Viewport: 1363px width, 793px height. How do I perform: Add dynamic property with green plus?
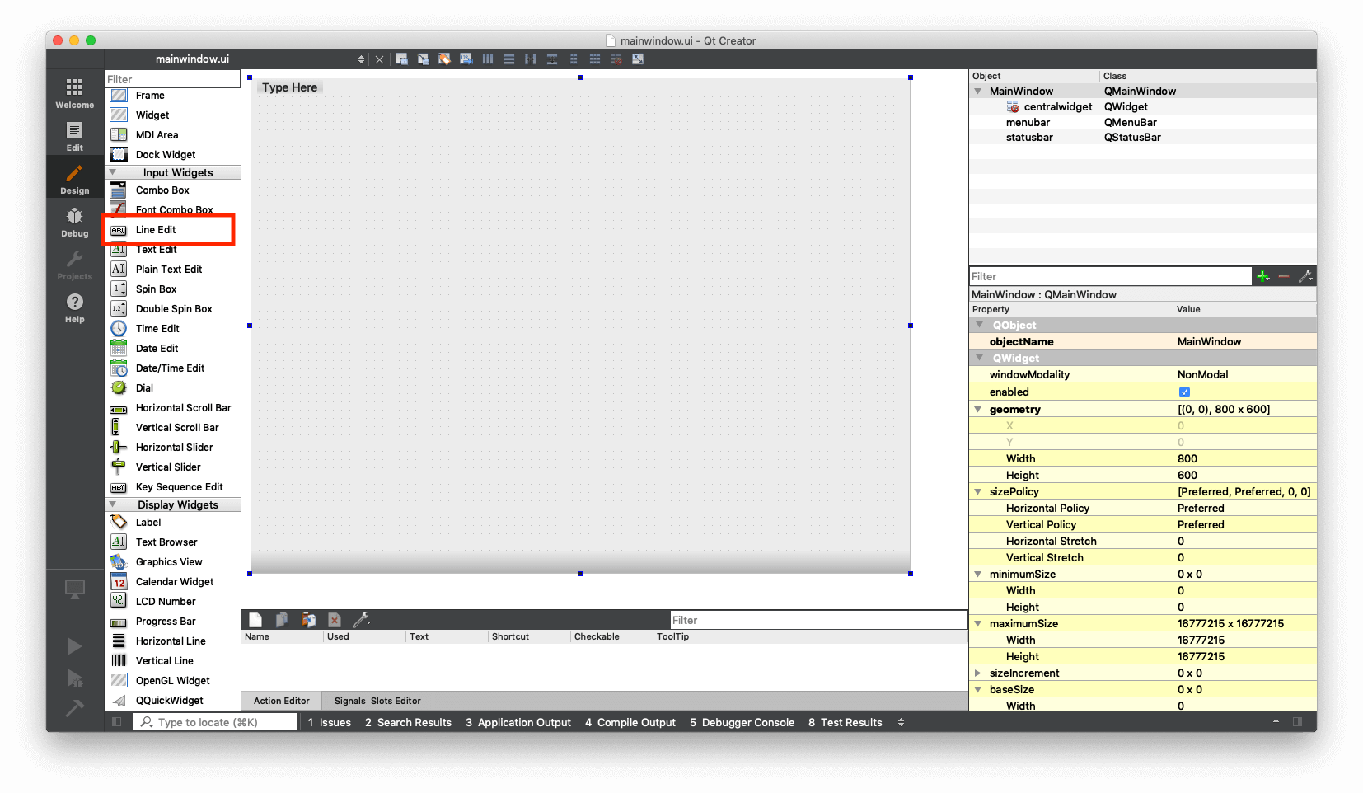(x=1262, y=276)
